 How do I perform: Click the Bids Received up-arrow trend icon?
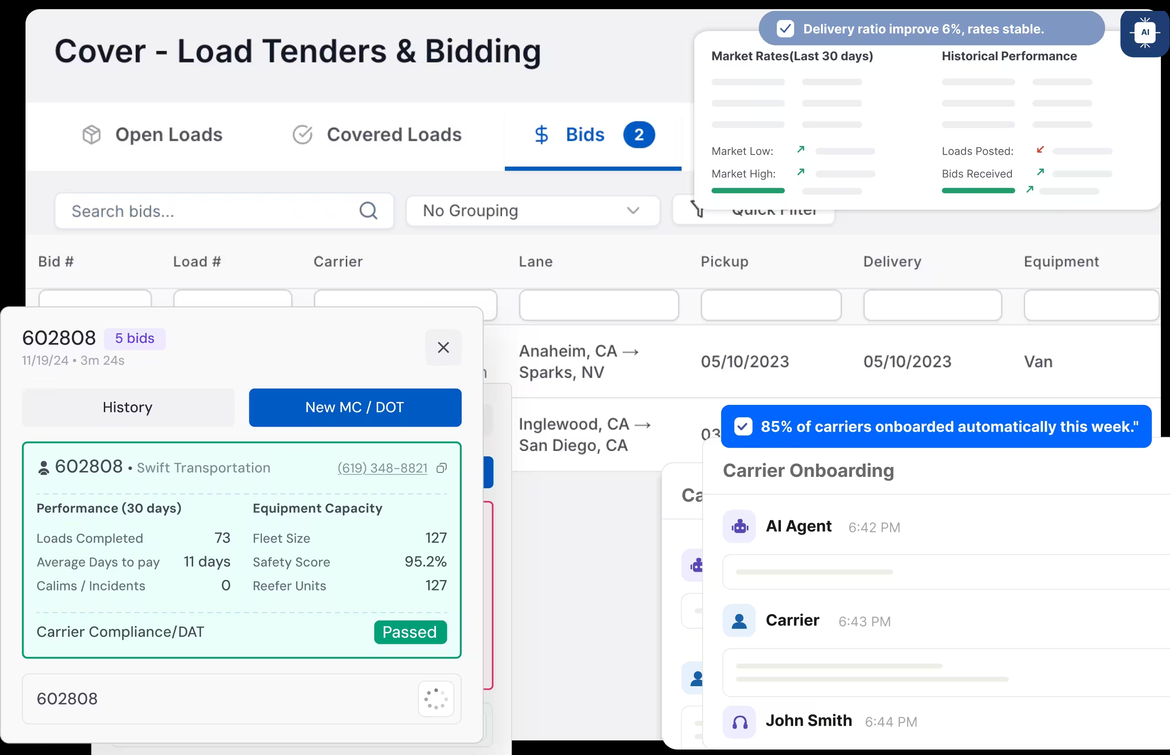1040,171
